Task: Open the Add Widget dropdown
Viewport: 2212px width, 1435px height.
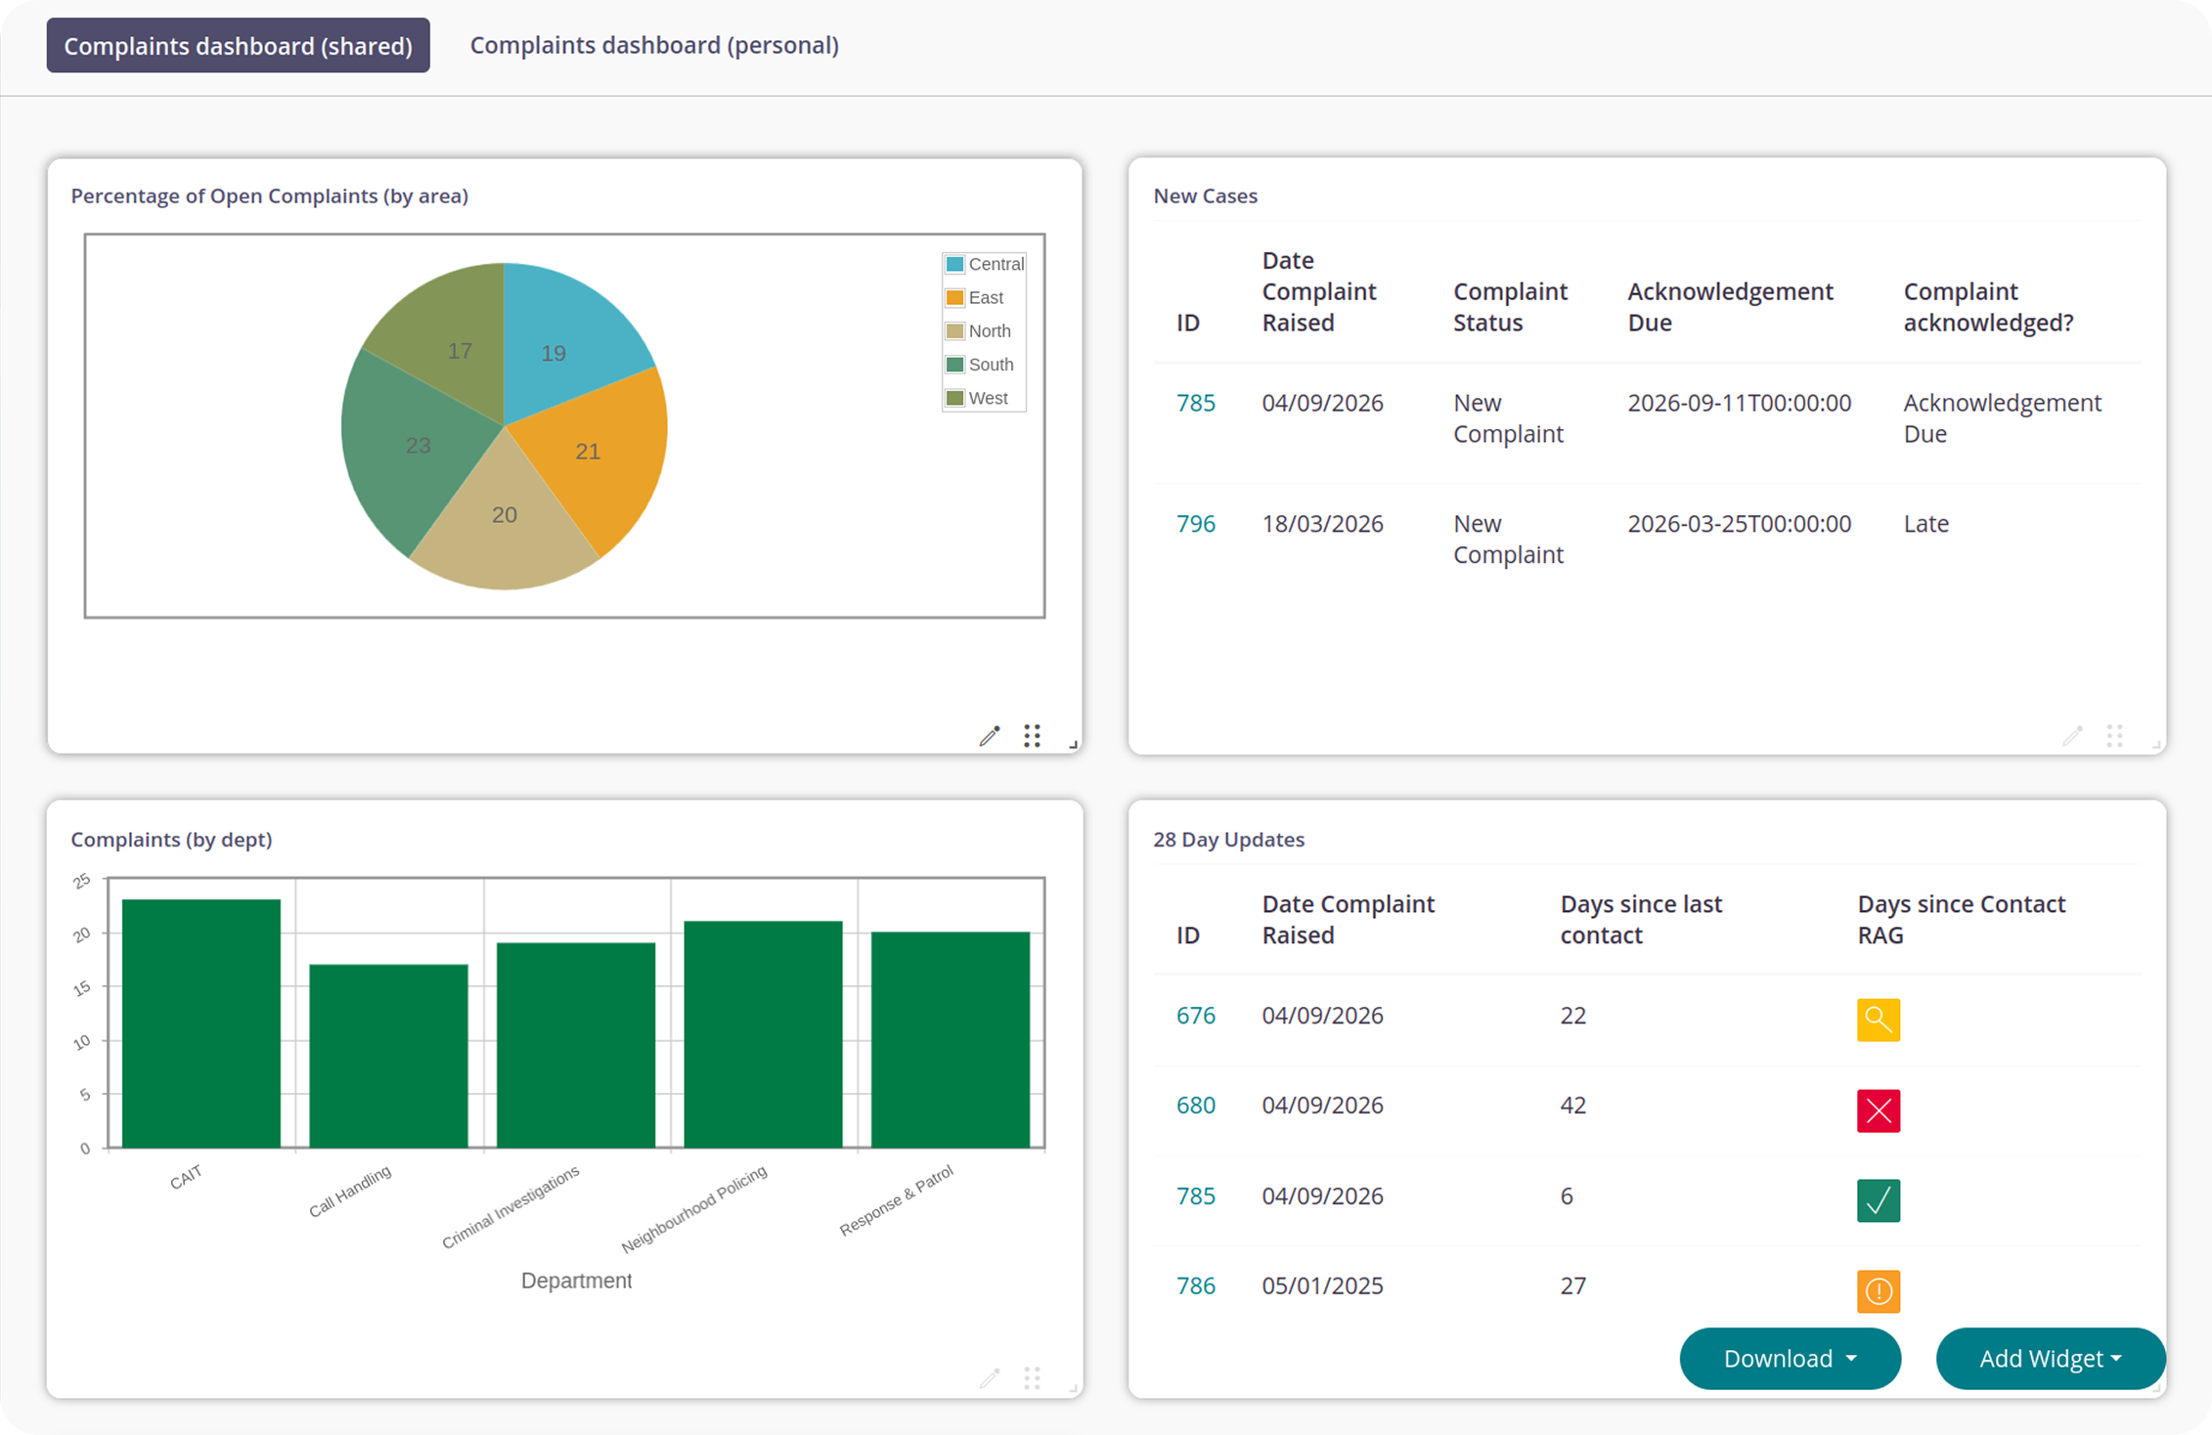Action: [x=2051, y=1358]
